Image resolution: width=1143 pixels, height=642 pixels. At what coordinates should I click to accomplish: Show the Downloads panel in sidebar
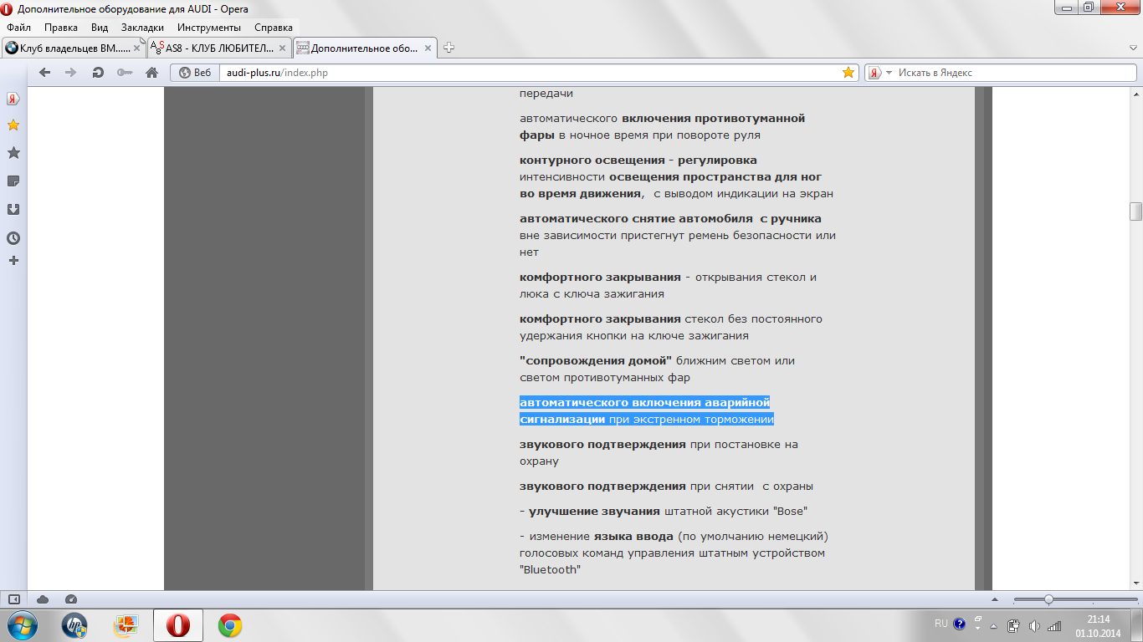13,210
